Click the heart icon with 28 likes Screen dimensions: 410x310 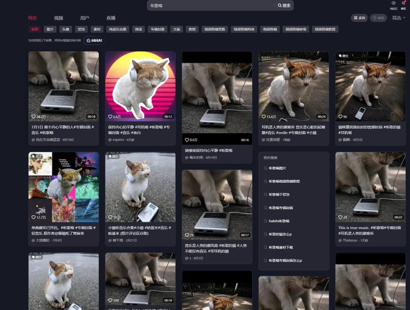click(341, 217)
